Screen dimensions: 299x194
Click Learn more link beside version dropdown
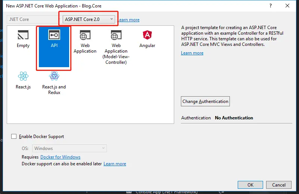[x=129, y=20]
